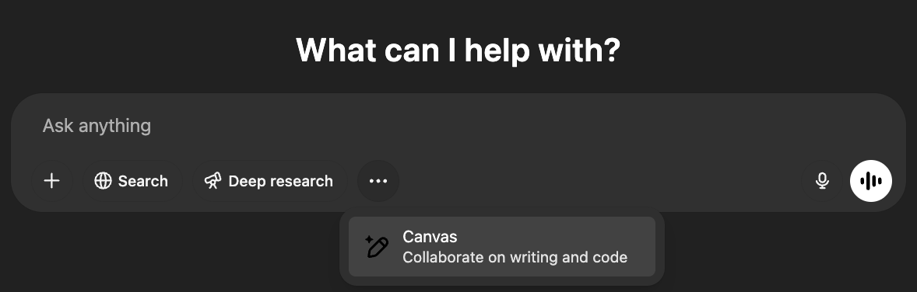Click the plus icon to attach files
Screen dimensions: 917x292
click(x=51, y=181)
